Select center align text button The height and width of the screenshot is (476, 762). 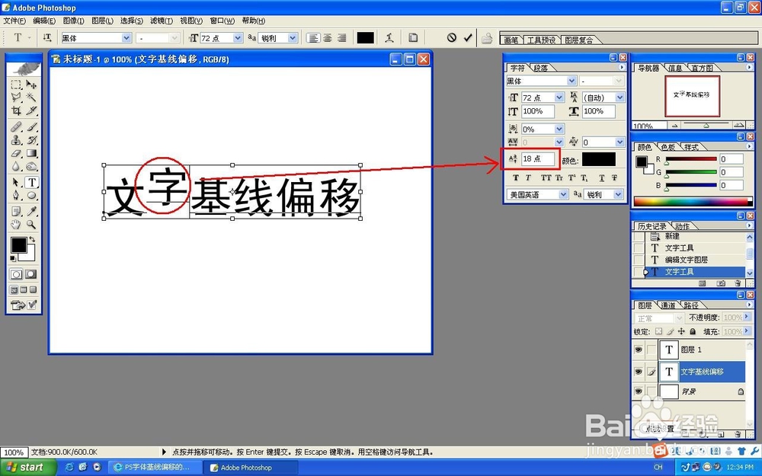(x=328, y=38)
